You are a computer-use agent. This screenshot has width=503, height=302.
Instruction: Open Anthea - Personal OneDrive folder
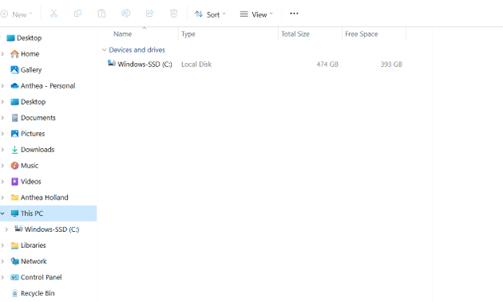point(48,85)
